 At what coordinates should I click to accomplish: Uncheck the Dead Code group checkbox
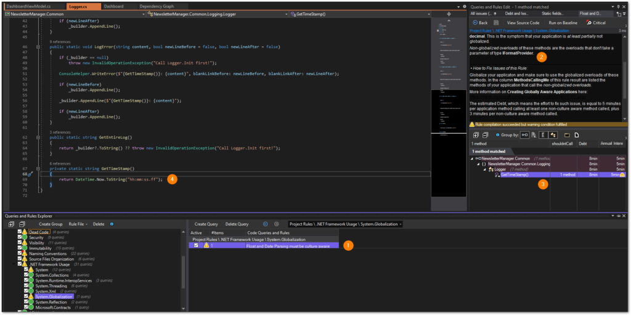20,232
